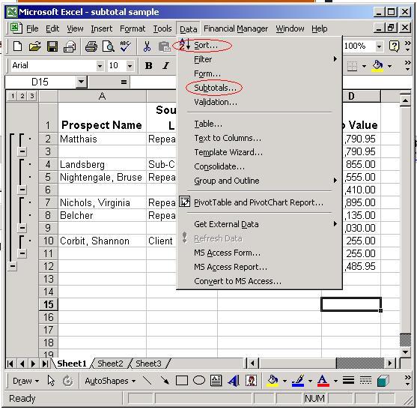The height and width of the screenshot is (410, 417).
Task: Switch to the Sheet3 tab
Action: click(x=148, y=364)
